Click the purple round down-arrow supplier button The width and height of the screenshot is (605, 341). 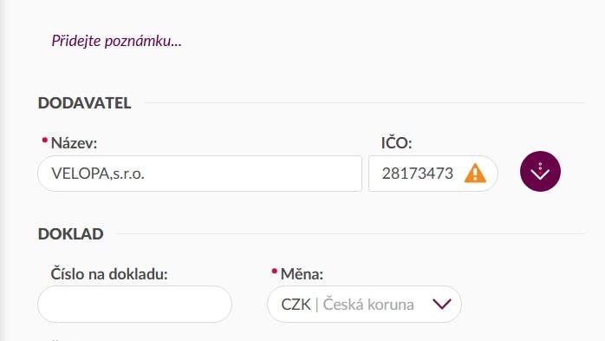pyautogui.click(x=540, y=171)
